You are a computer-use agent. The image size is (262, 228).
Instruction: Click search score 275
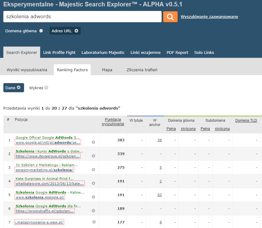(121, 167)
